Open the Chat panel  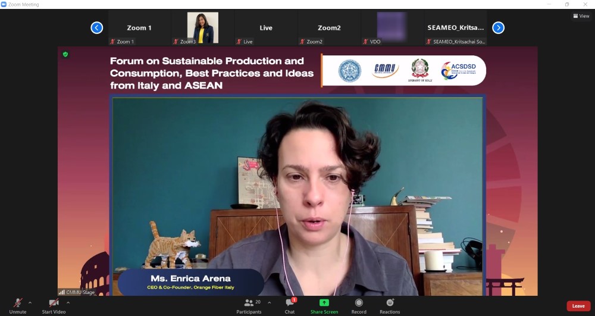click(x=289, y=303)
